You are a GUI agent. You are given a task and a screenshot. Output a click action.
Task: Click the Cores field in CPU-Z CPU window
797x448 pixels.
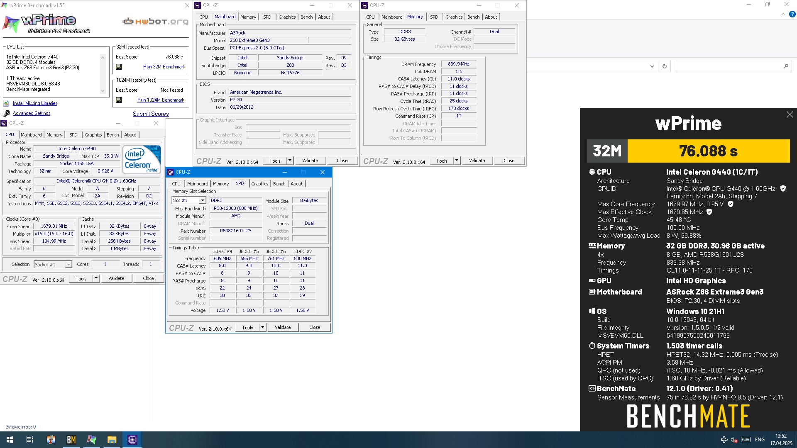tap(105, 264)
